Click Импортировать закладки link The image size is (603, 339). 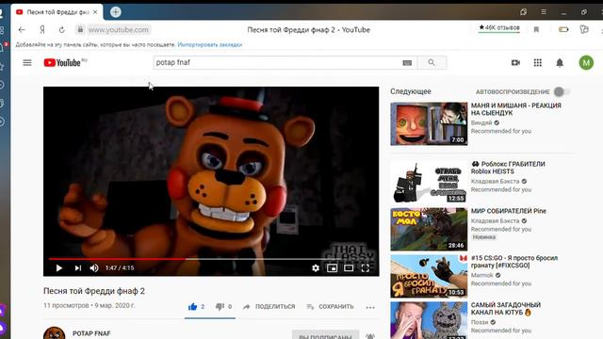[x=209, y=44]
